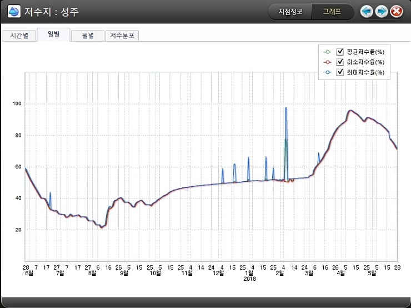Click the reservoir app logo icon

click(14, 12)
